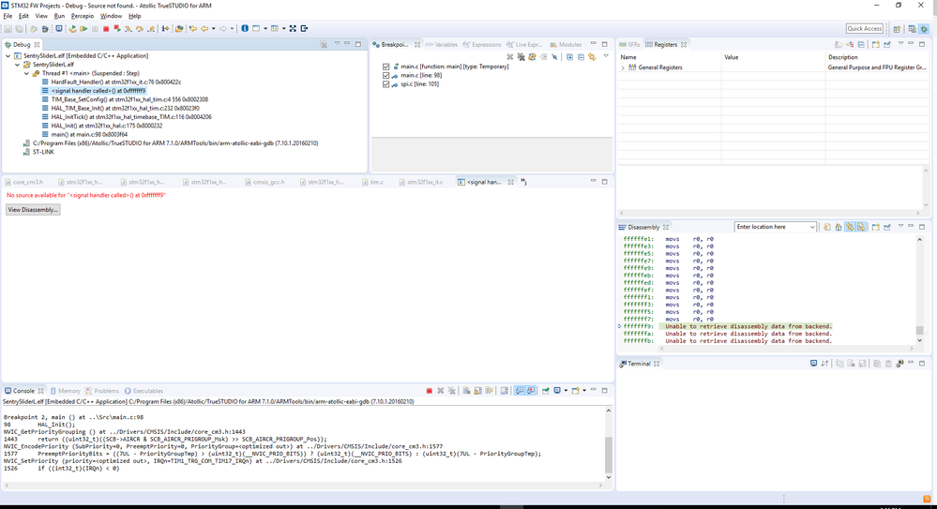Toggle spi.c line 105 breakpoint checkbox
This screenshot has height=509, width=937.
point(385,84)
